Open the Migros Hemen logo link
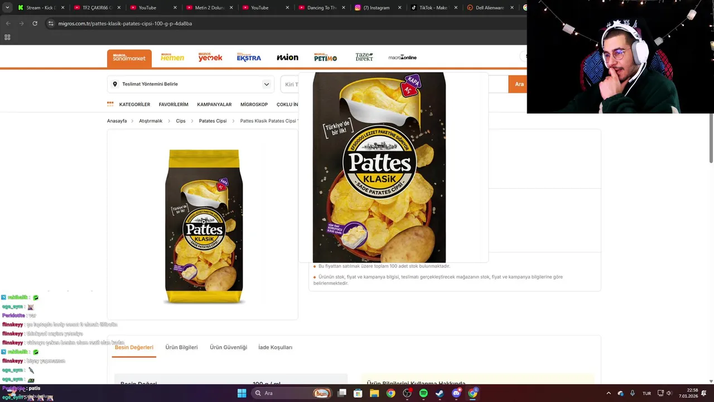Screen dimensions: 714x402 [172, 58]
